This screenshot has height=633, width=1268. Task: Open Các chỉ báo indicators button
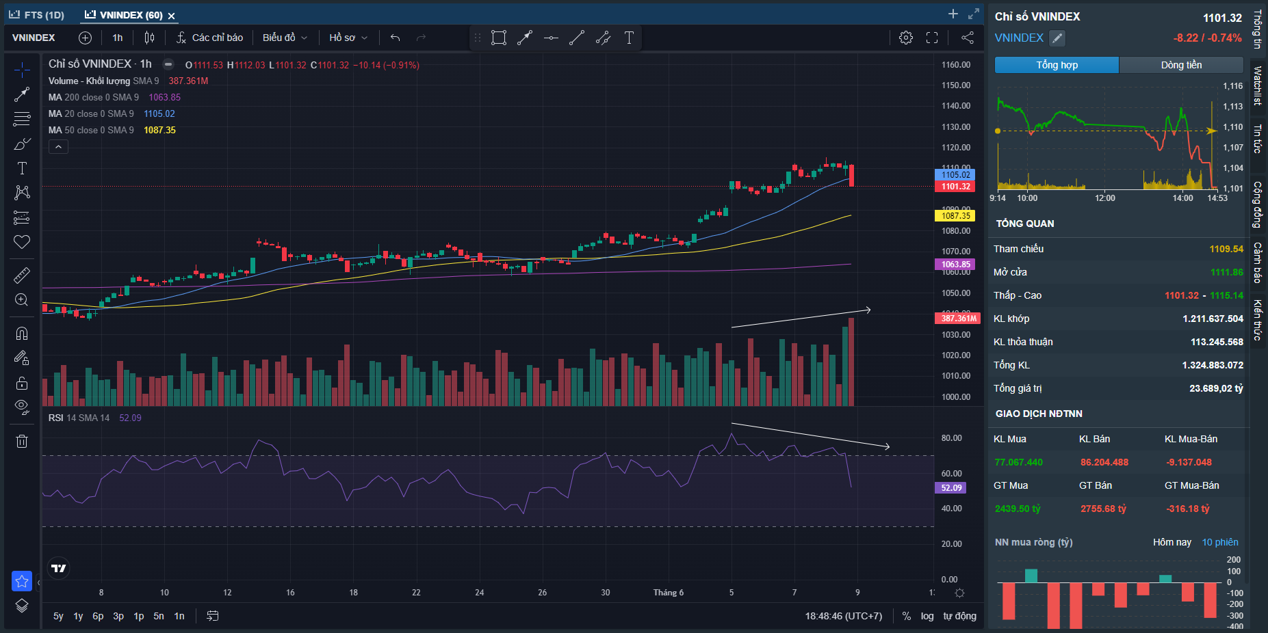pyautogui.click(x=210, y=38)
